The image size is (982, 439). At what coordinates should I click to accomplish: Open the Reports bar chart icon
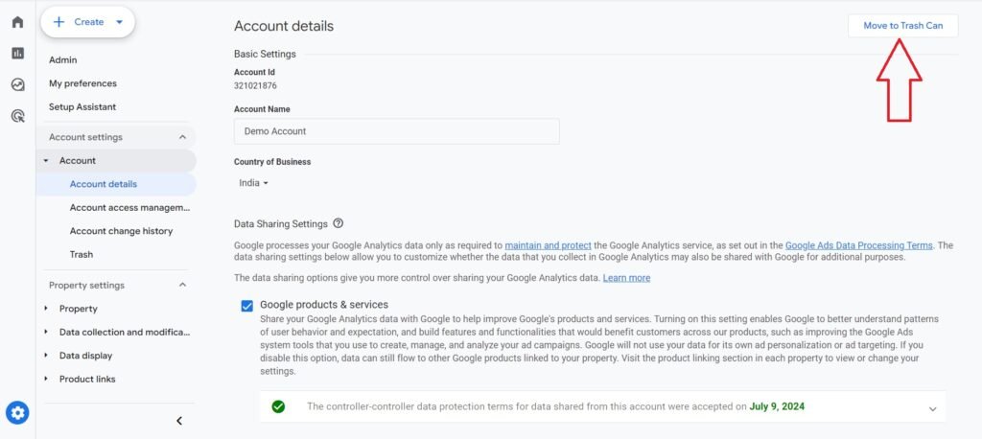17,54
